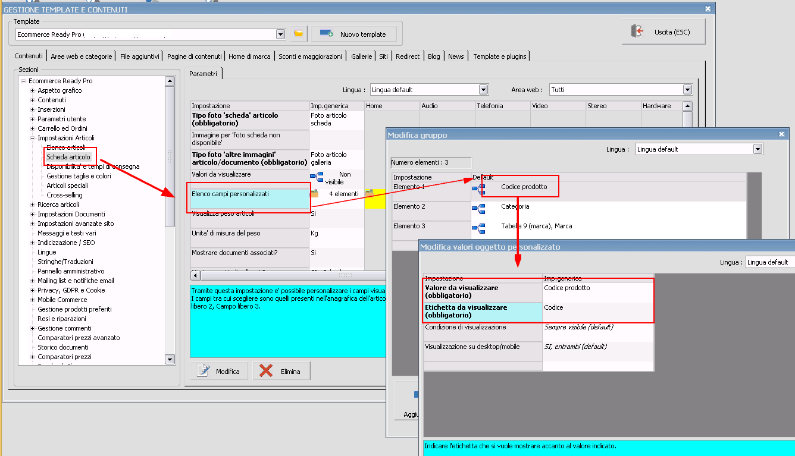The image size is (795, 456).
Task: Expand the Aspetto grafico tree node
Action: tap(33, 90)
